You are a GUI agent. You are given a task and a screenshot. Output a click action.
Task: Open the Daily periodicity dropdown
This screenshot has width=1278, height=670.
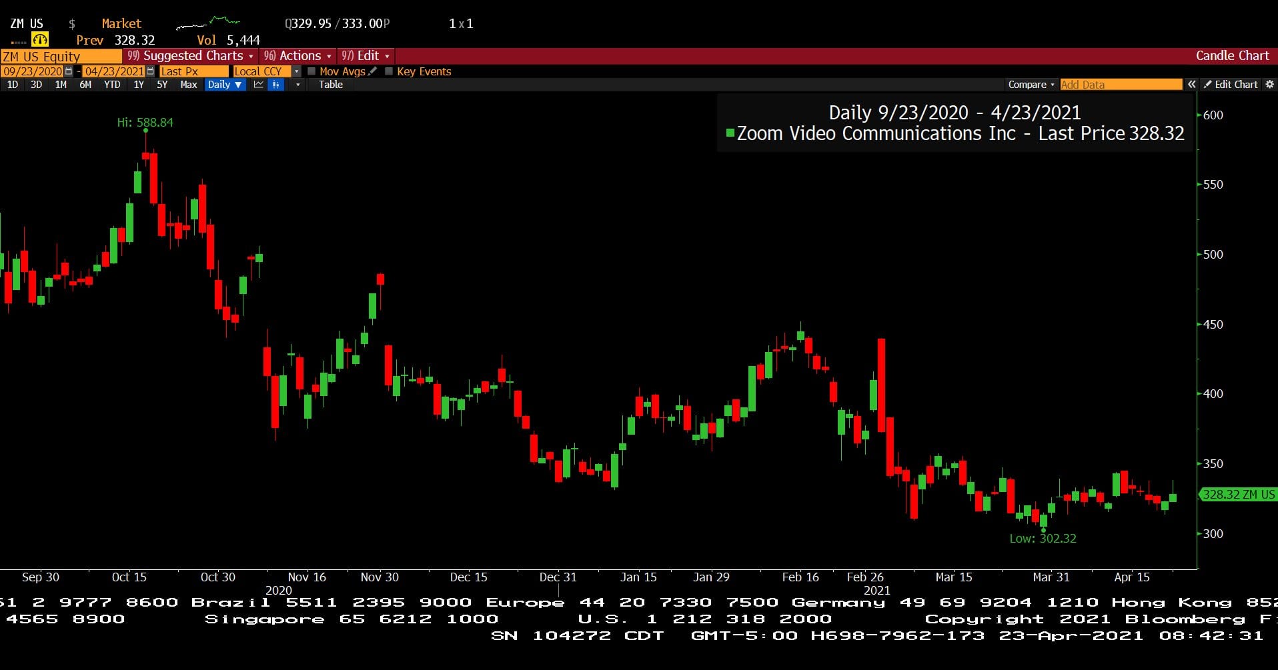[x=225, y=85]
